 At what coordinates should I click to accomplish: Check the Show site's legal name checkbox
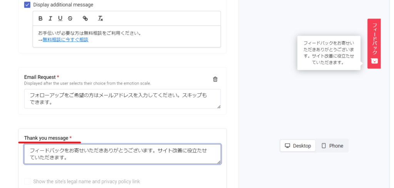tap(27, 181)
